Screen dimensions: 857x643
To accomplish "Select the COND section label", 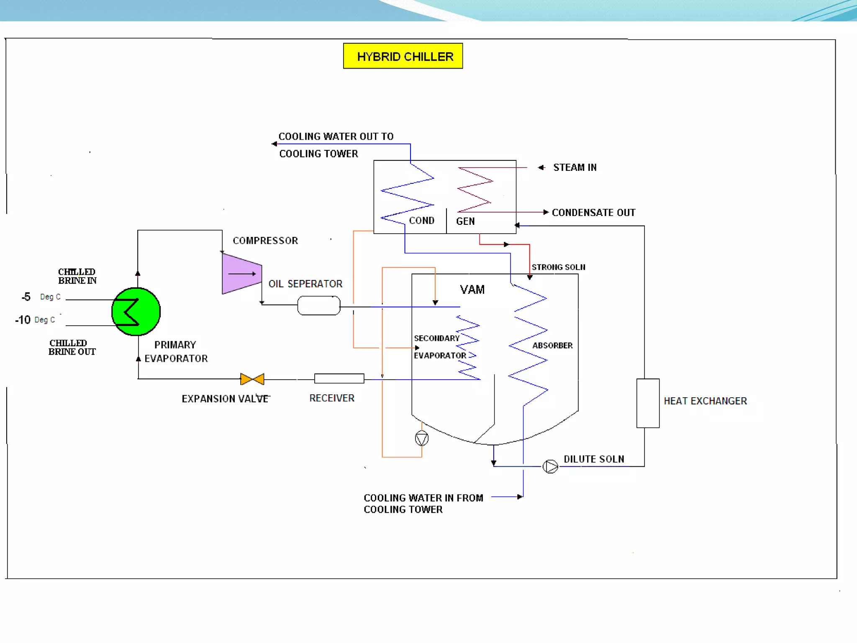I will coord(421,221).
